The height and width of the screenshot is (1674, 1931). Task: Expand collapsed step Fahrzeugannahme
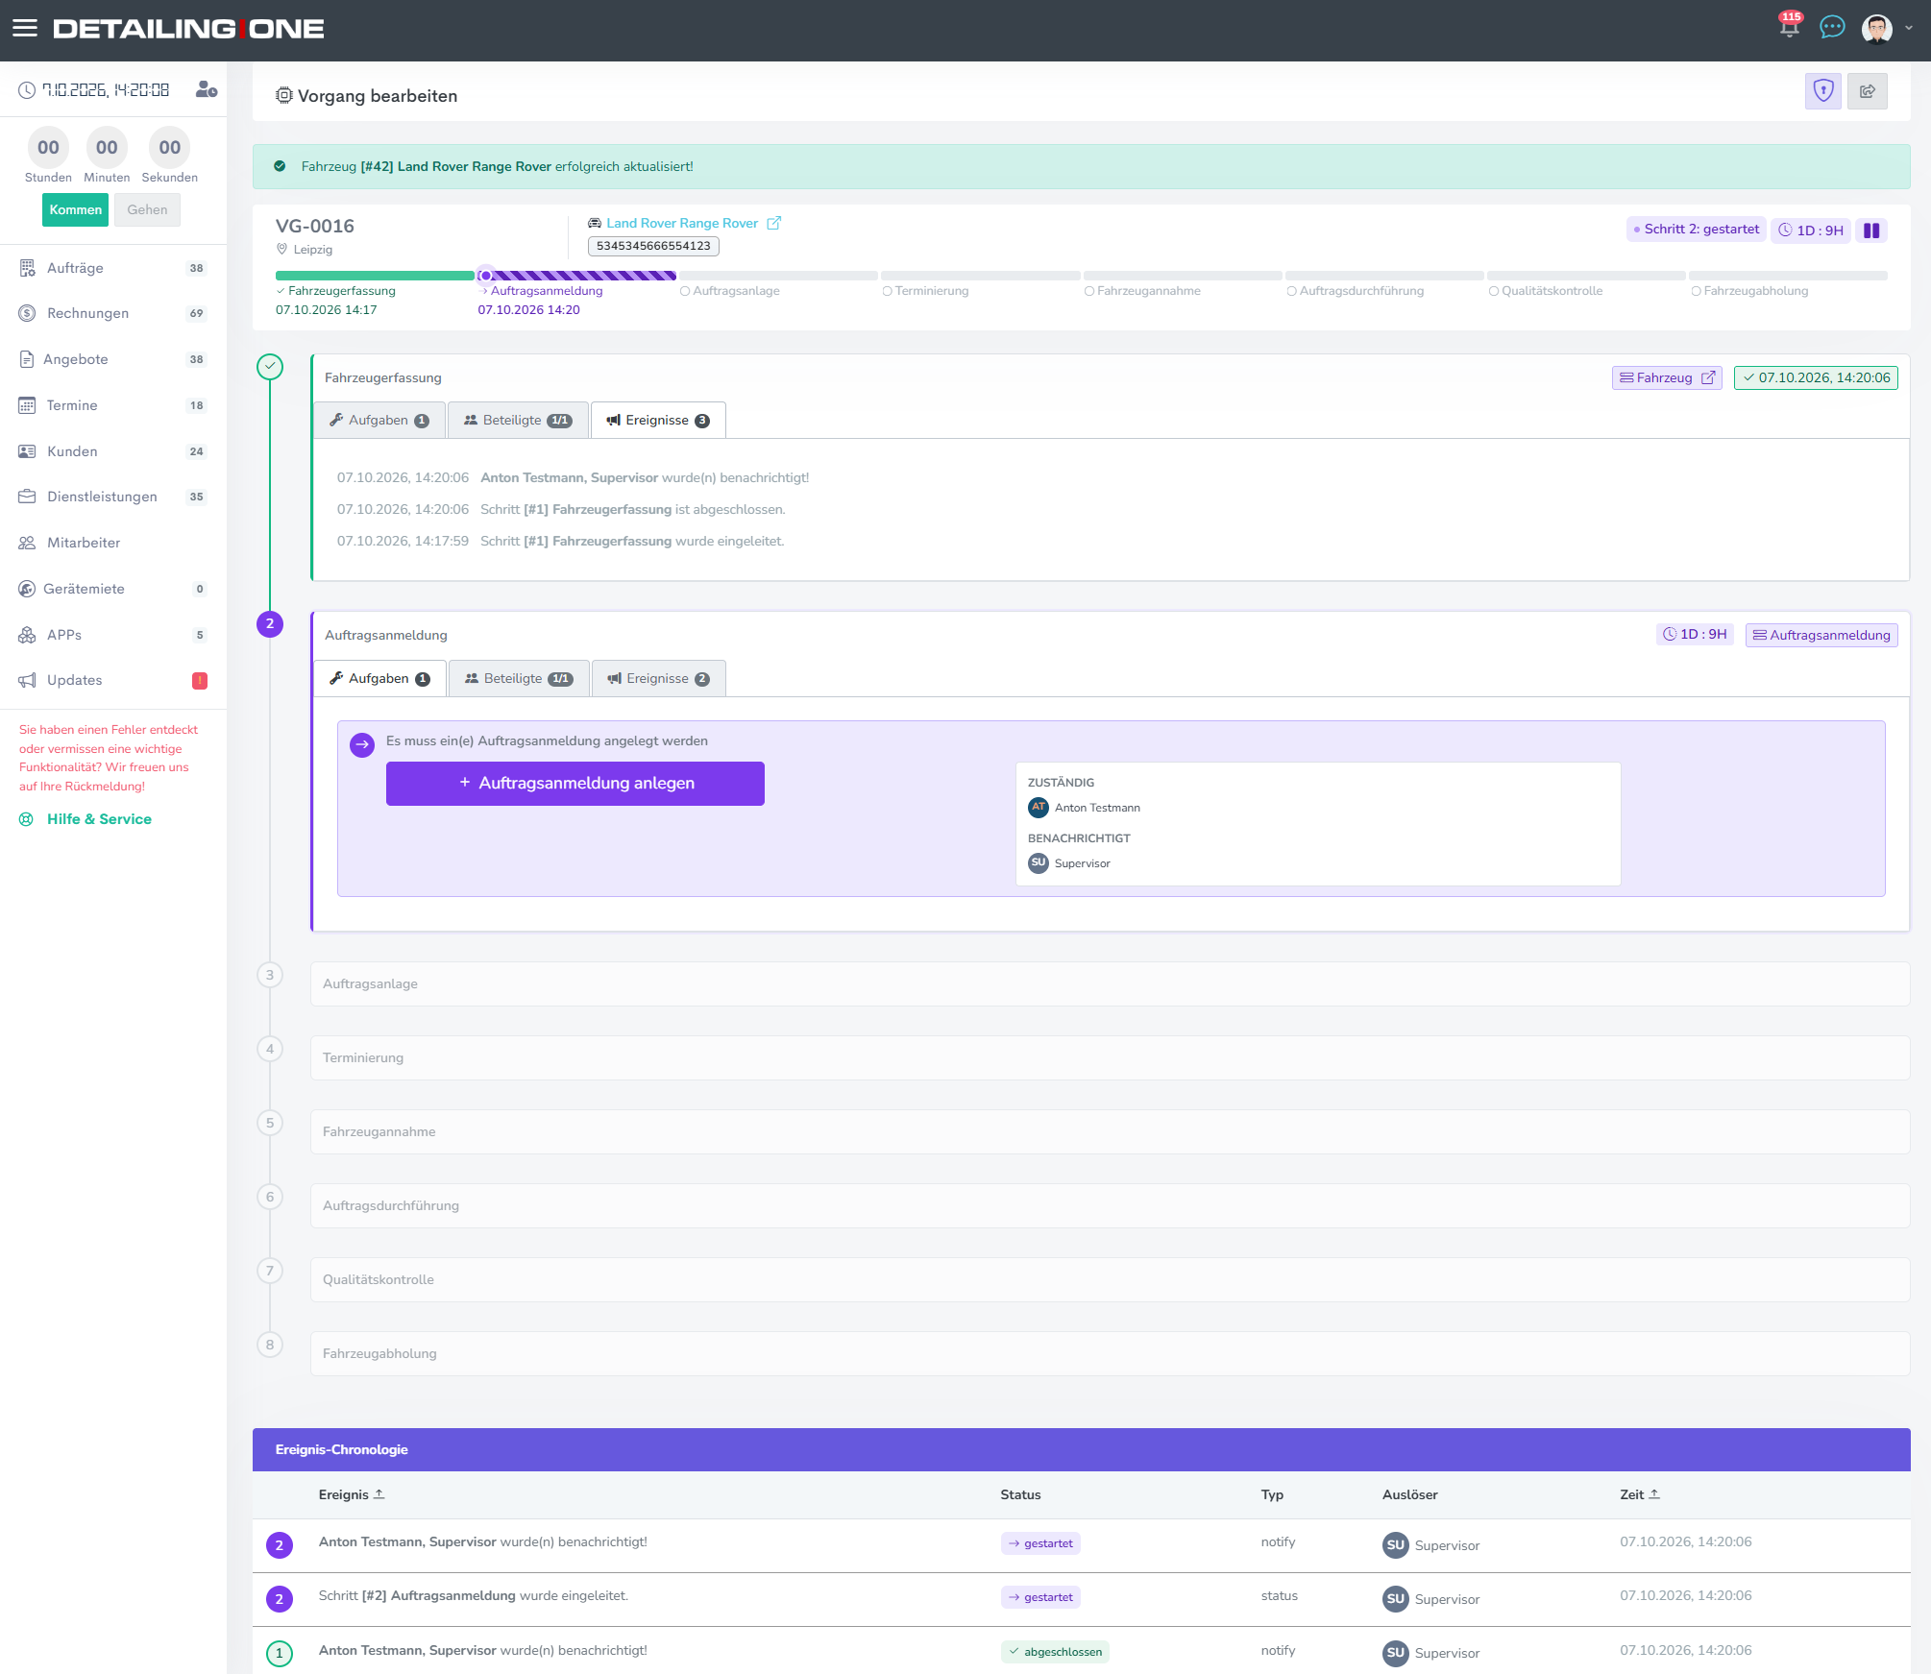pos(1110,1132)
